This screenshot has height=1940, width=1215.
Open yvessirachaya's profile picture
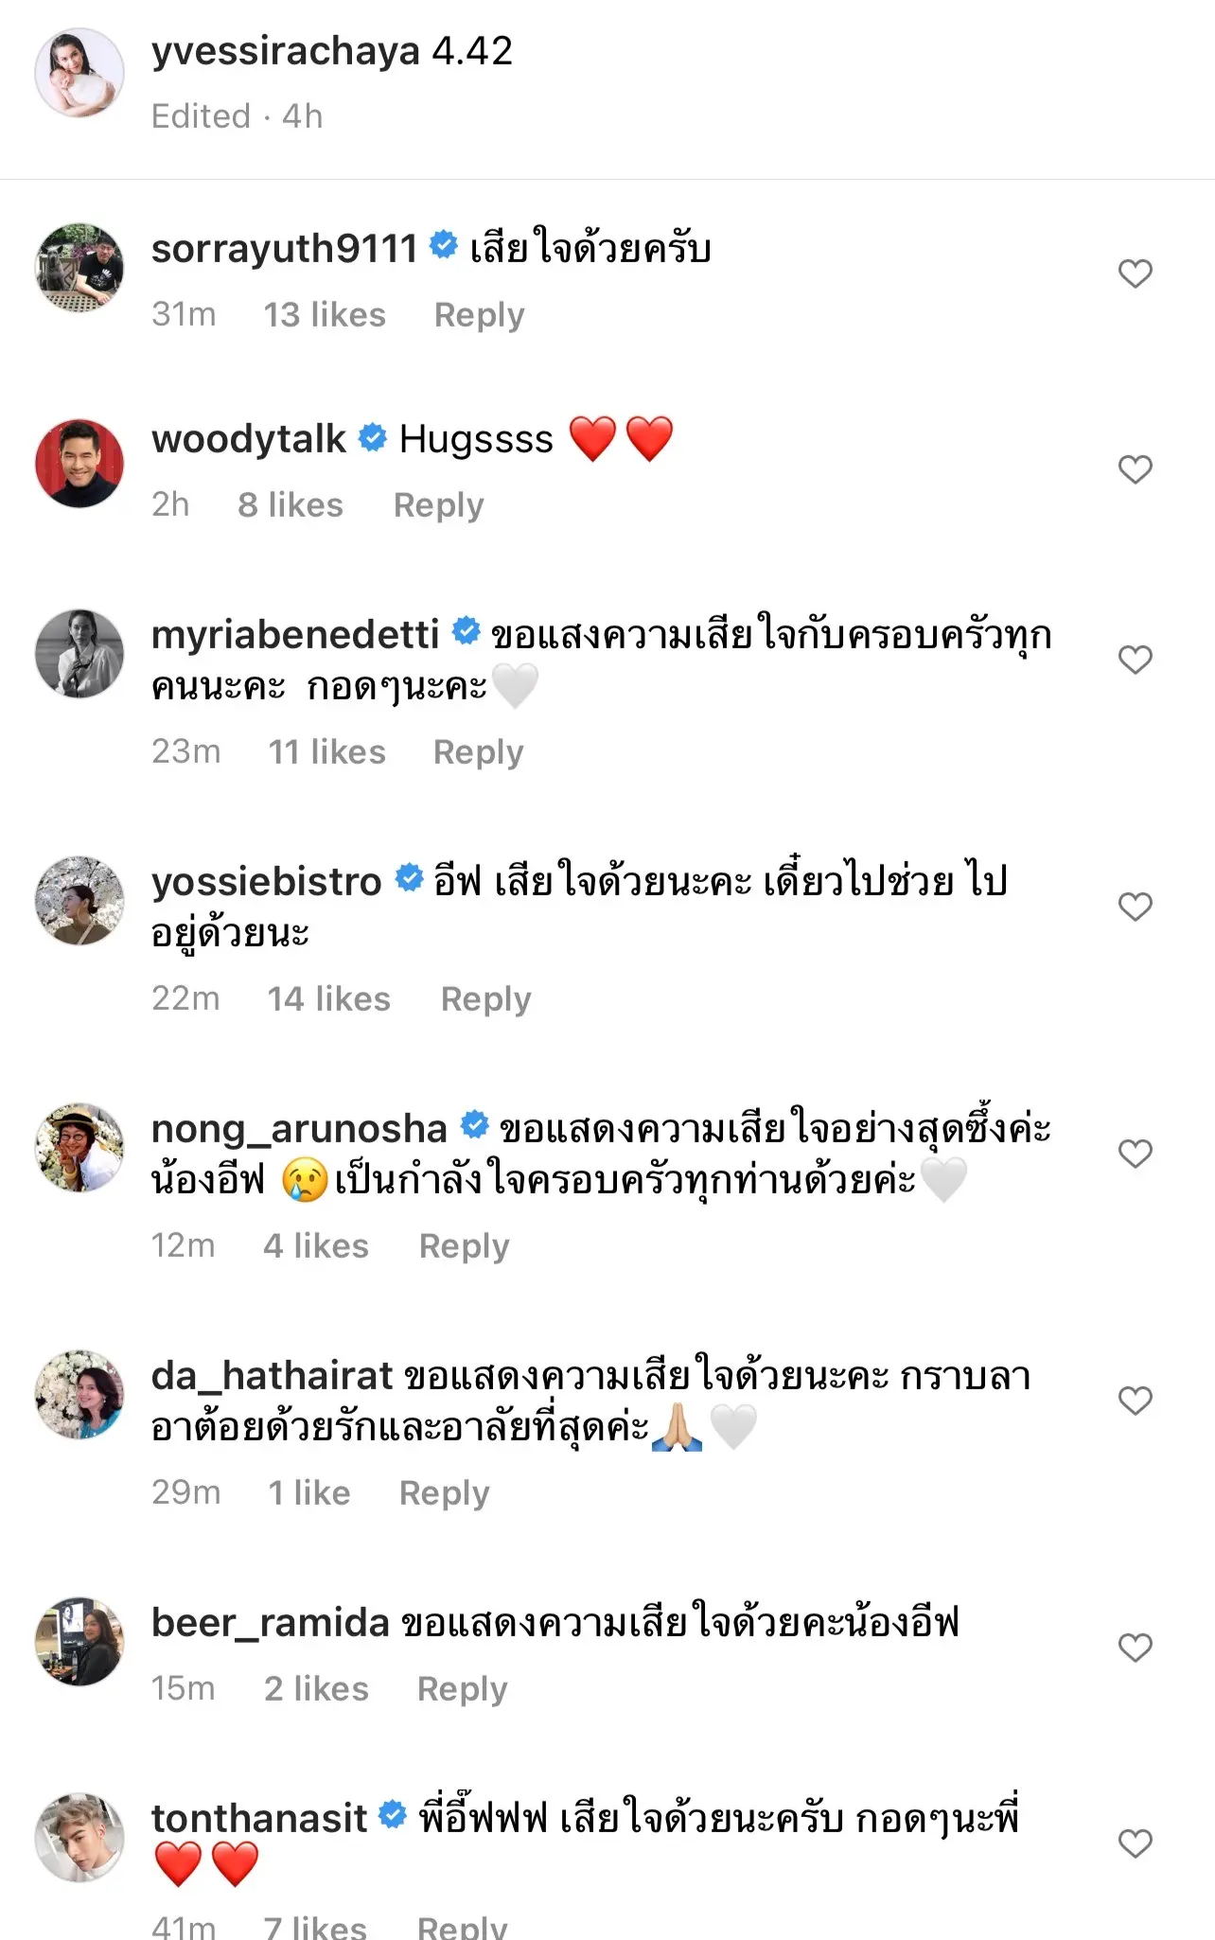(79, 73)
